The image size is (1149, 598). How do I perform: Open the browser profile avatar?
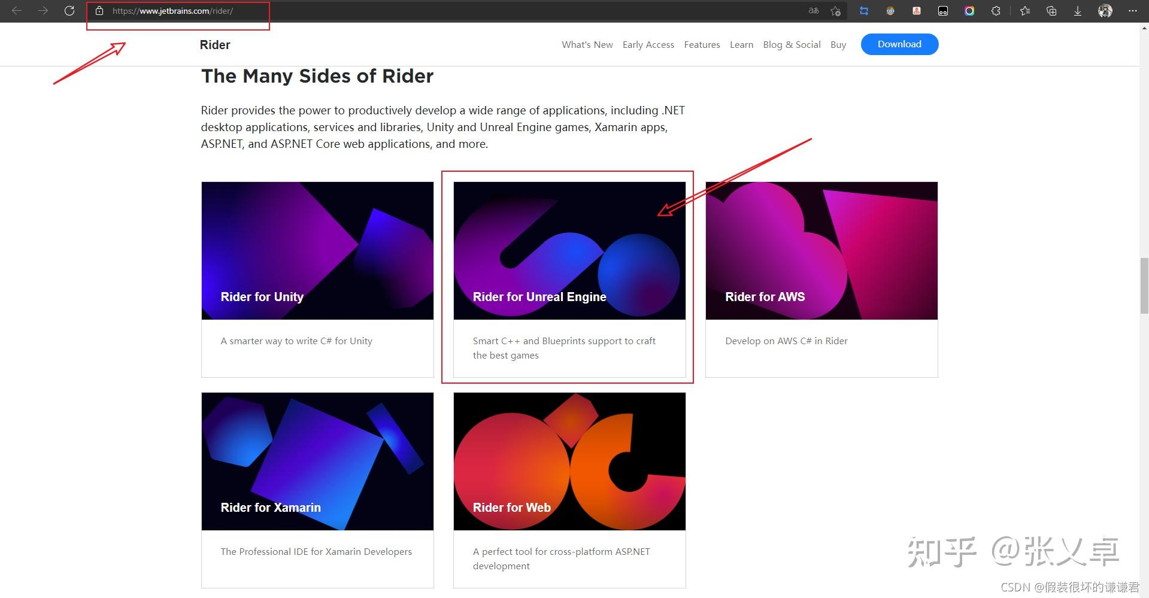coord(1105,11)
